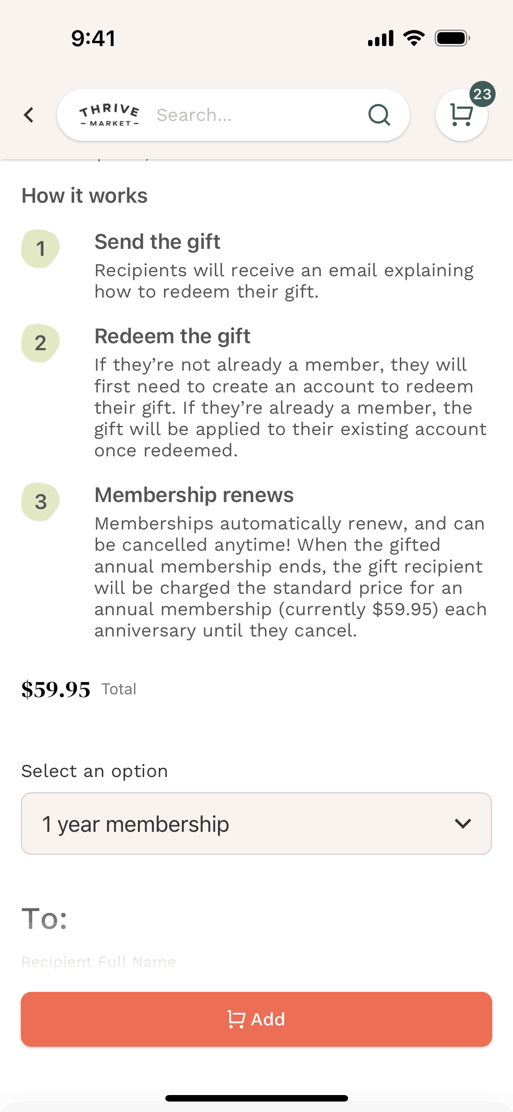
Task: Tap the $59.95 total price
Action: [56, 690]
